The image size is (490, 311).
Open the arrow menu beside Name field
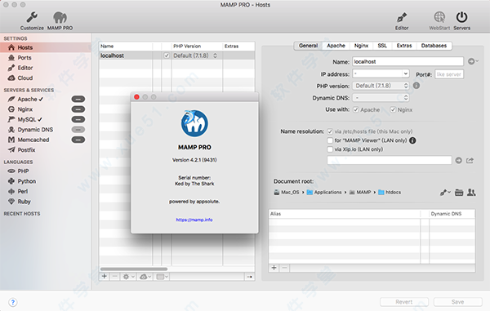(473, 61)
